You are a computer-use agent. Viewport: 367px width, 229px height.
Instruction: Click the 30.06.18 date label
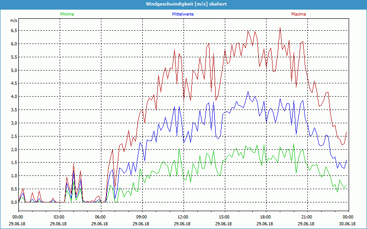pyautogui.click(x=348, y=224)
